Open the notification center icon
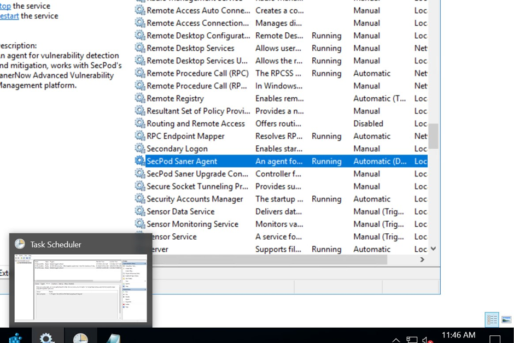 495,339
